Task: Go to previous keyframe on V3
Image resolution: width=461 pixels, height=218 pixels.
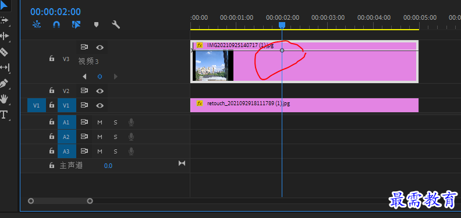Action: (84, 77)
